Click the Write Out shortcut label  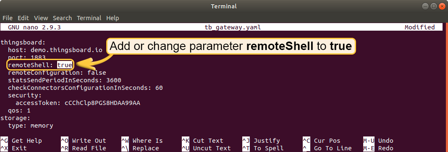(x=89, y=141)
